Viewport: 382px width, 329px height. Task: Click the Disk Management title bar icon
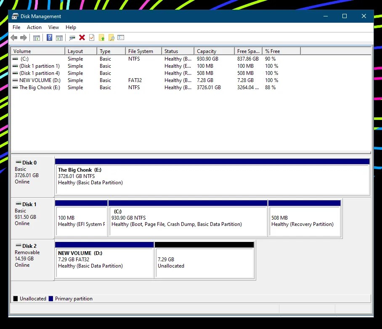15,16
